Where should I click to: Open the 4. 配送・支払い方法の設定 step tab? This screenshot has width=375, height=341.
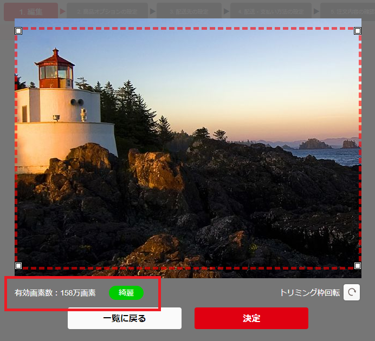[271, 11]
